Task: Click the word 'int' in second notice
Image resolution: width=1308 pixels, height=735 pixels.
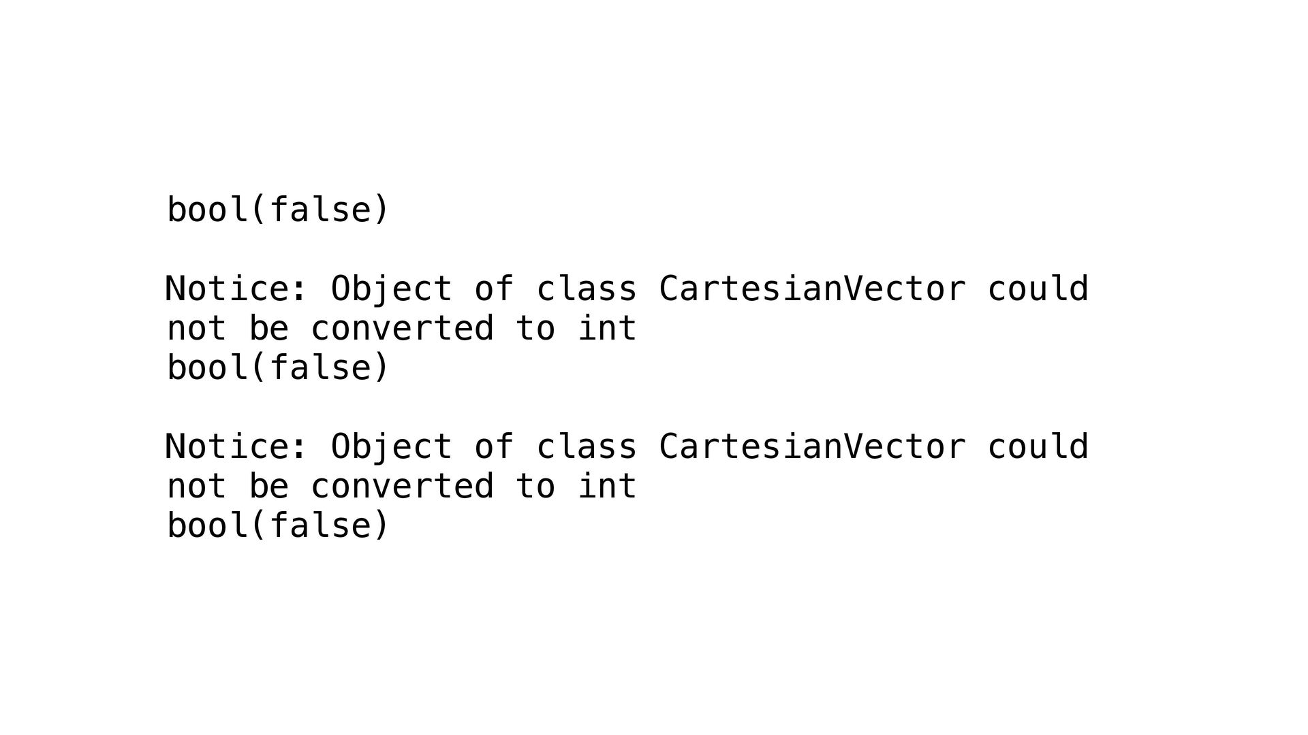Action: (607, 486)
